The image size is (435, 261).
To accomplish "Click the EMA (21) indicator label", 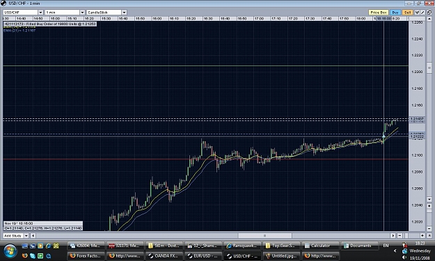I will point(19,31).
